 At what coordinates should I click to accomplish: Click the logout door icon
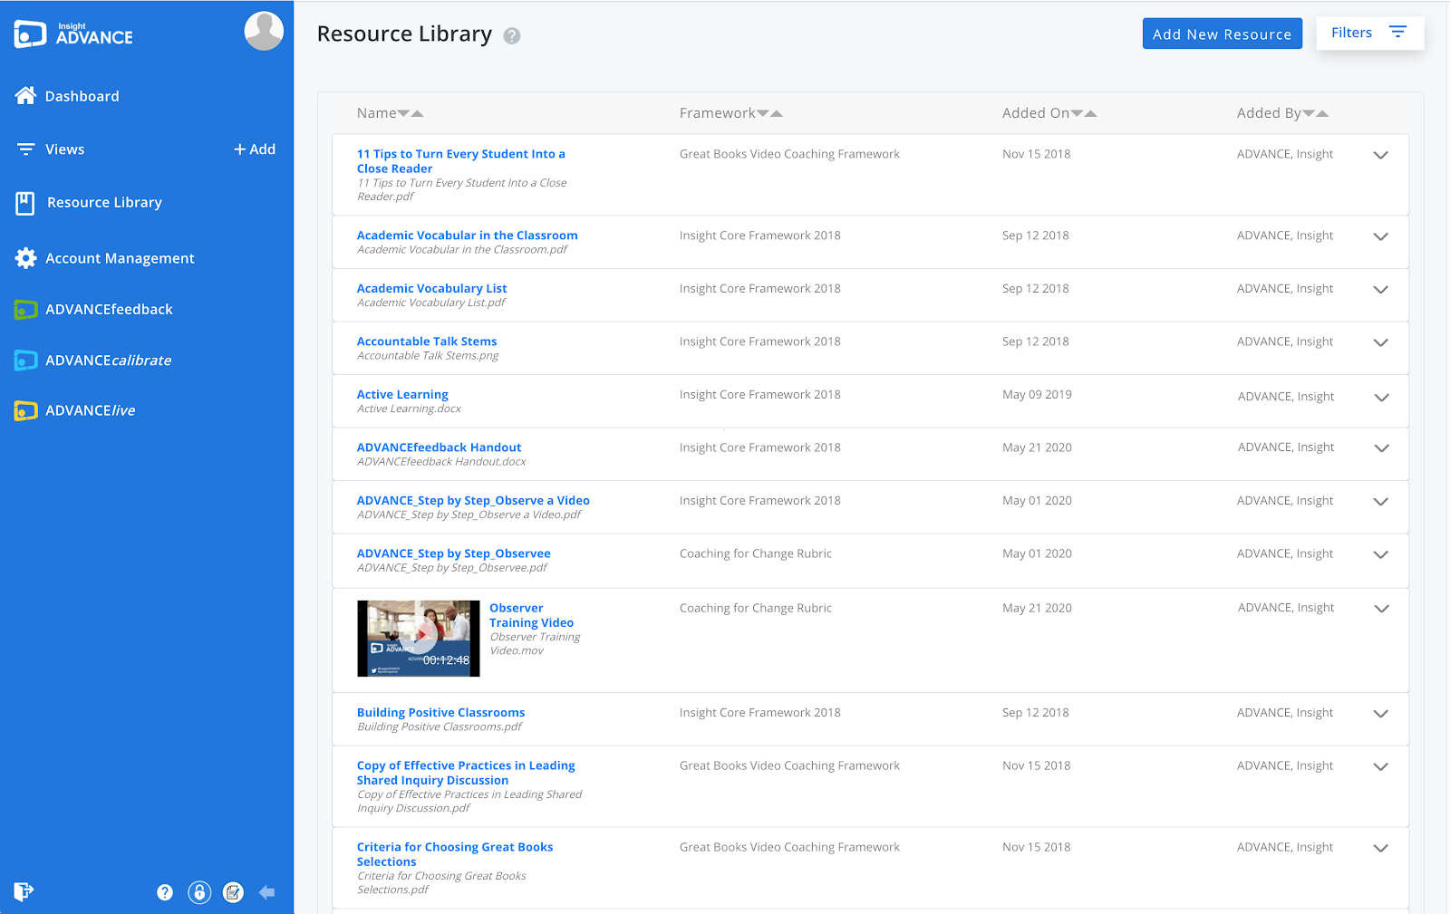click(x=24, y=891)
